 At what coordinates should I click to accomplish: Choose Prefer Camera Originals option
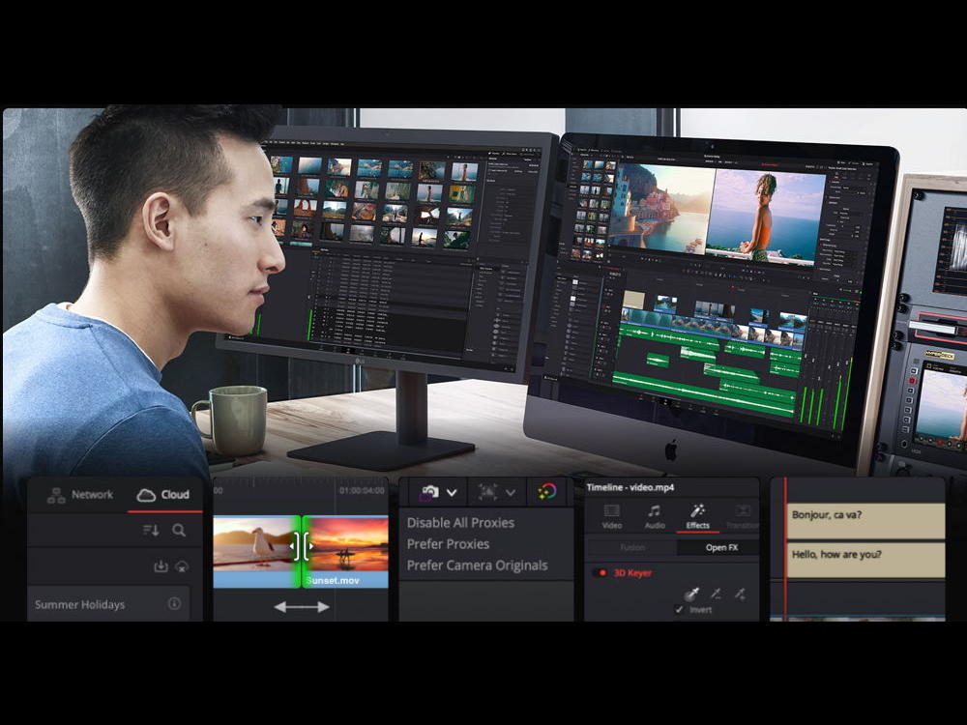pyautogui.click(x=477, y=565)
